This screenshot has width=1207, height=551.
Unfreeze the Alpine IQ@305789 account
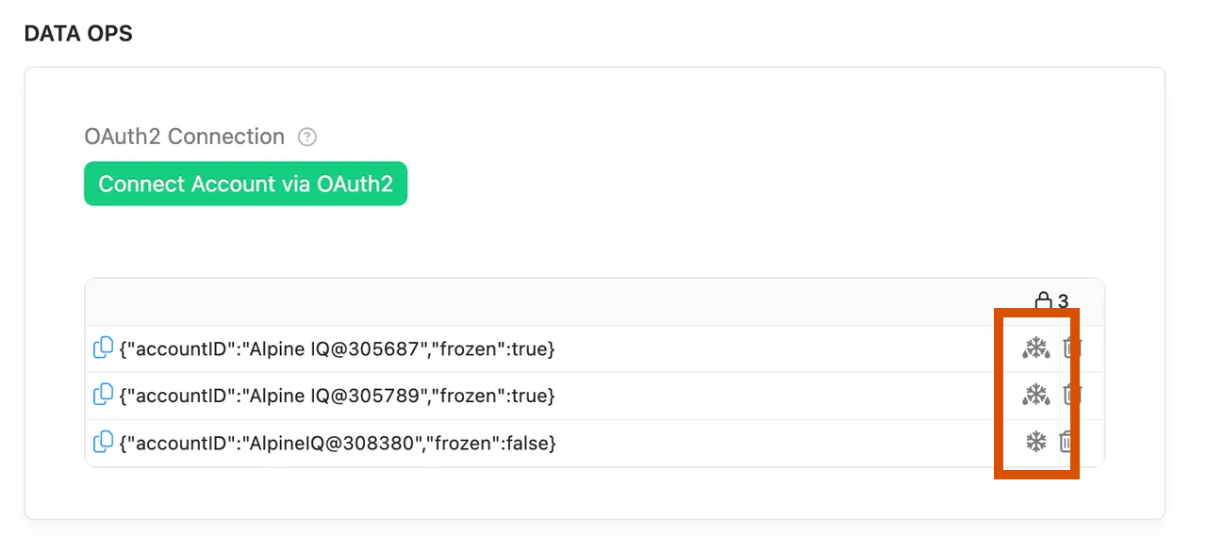[x=1034, y=396]
